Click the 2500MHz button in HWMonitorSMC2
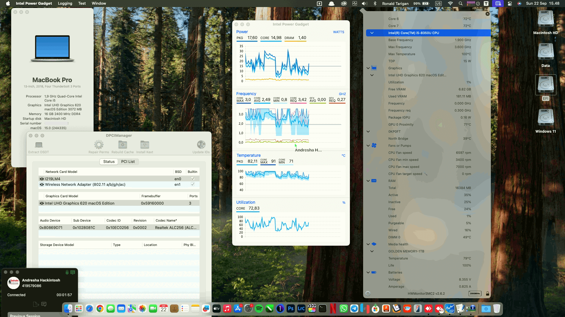 pos(475,293)
